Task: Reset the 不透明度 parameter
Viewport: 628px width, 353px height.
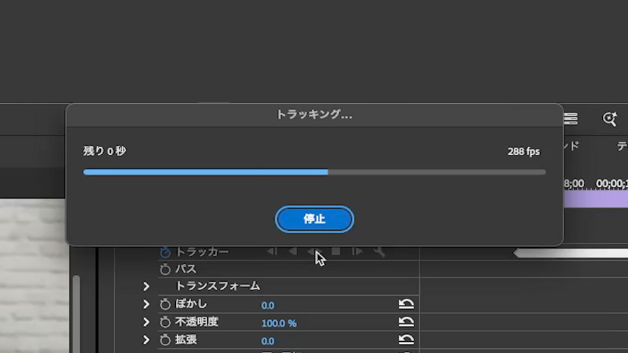Action: tap(405, 322)
